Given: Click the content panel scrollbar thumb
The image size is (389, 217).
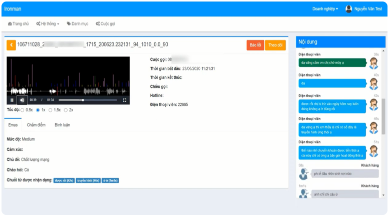Looking at the screenshot, I should [383, 116].
